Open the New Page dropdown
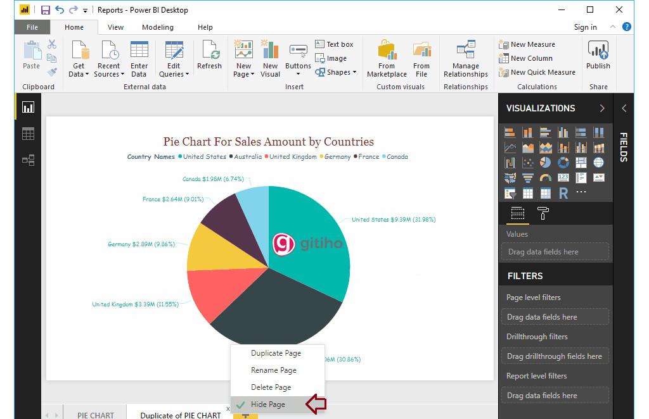649x419 pixels. pyautogui.click(x=244, y=59)
